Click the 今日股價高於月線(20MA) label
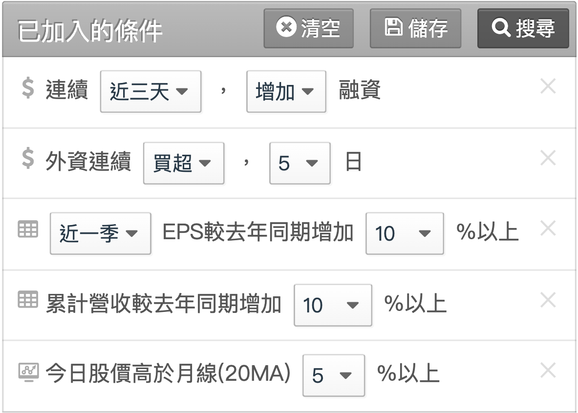This screenshot has width=578, height=413. (x=169, y=373)
